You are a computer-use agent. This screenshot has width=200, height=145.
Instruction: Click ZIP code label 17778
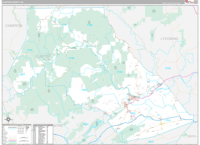[x=30, y=50]
